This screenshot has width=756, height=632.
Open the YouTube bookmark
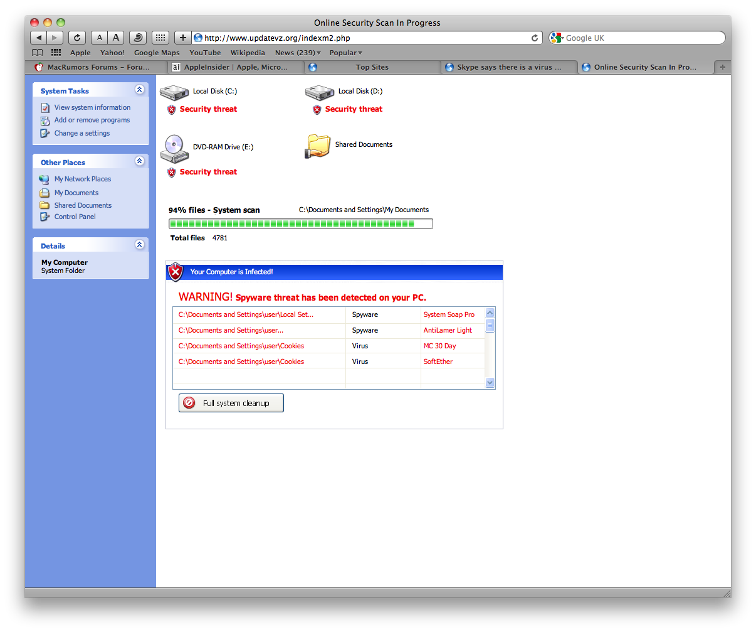pos(205,53)
